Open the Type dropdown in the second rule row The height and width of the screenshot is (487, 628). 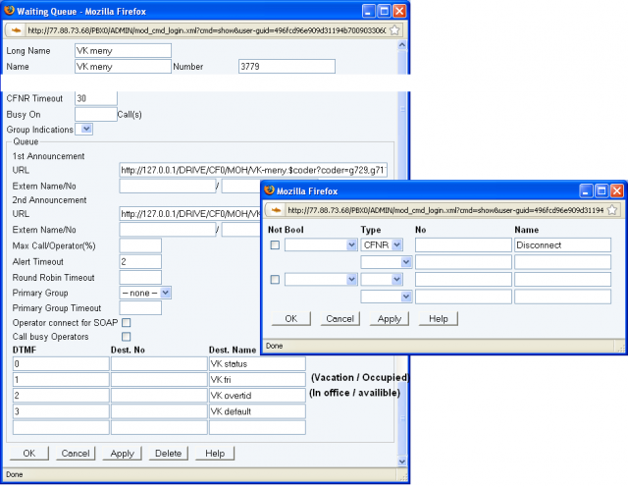click(382, 280)
